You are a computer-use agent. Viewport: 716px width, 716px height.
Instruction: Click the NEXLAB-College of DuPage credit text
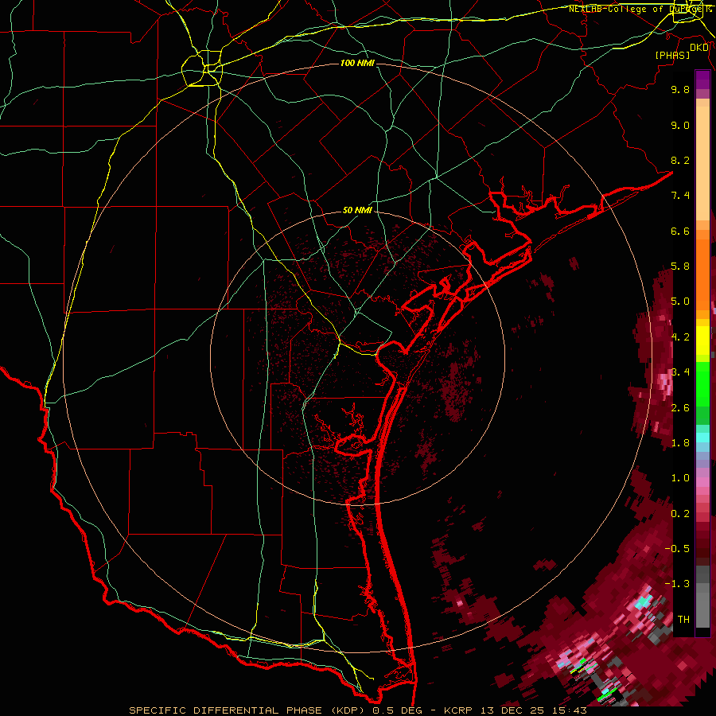pyautogui.click(x=640, y=9)
